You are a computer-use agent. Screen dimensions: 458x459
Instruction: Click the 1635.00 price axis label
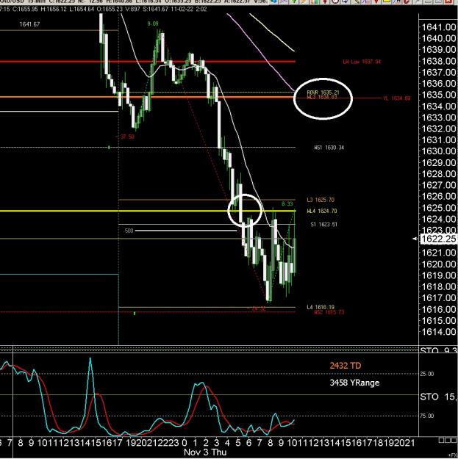click(x=438, y=95)
